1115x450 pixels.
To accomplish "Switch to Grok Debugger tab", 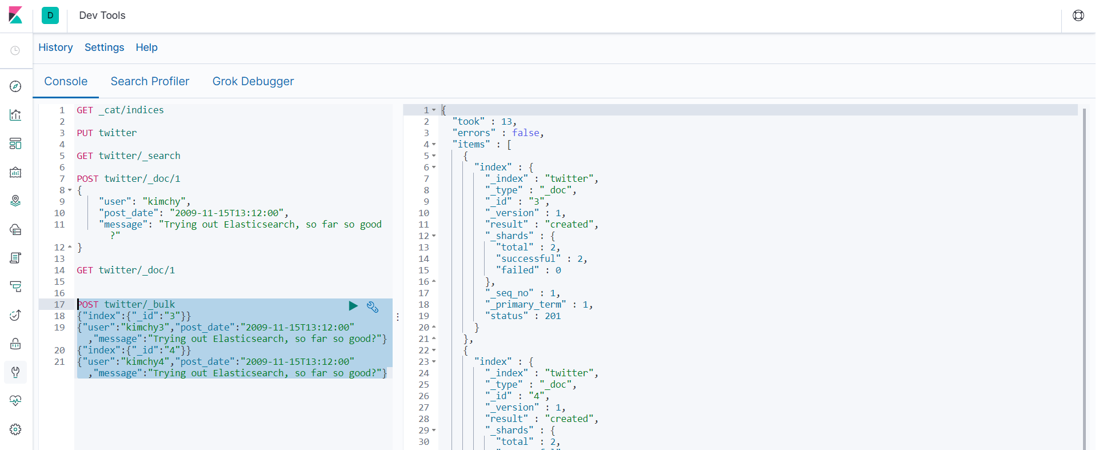I will coord(253,81).
